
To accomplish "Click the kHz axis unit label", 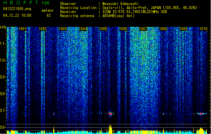I will (x=3, y=27).
